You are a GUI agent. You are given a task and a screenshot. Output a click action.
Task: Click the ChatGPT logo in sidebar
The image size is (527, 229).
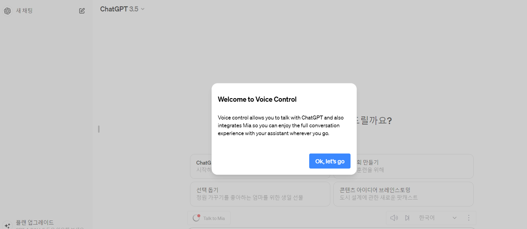(8, 11)
